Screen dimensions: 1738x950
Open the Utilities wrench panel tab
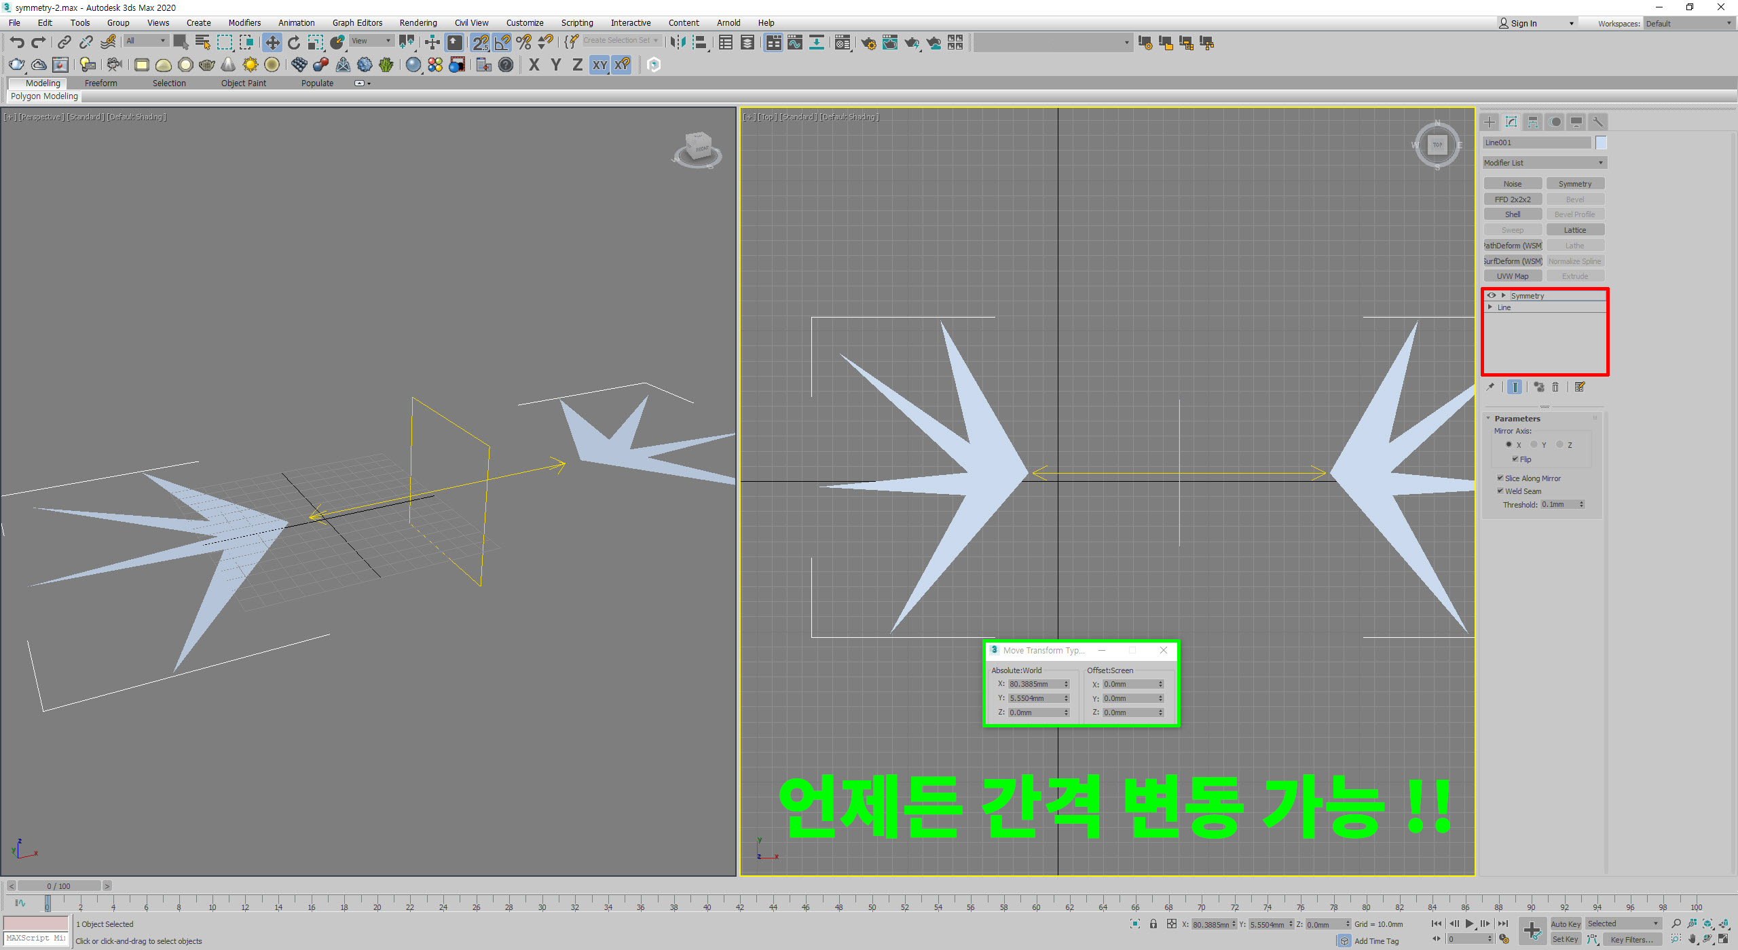coord(1597,122)
